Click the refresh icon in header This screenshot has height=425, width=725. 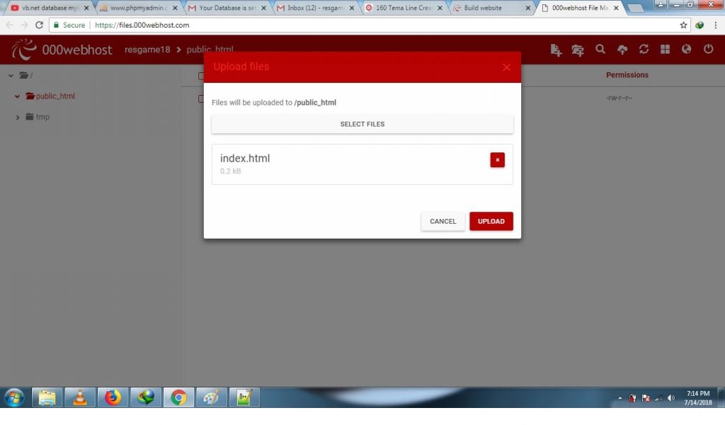tap(644, 49)
